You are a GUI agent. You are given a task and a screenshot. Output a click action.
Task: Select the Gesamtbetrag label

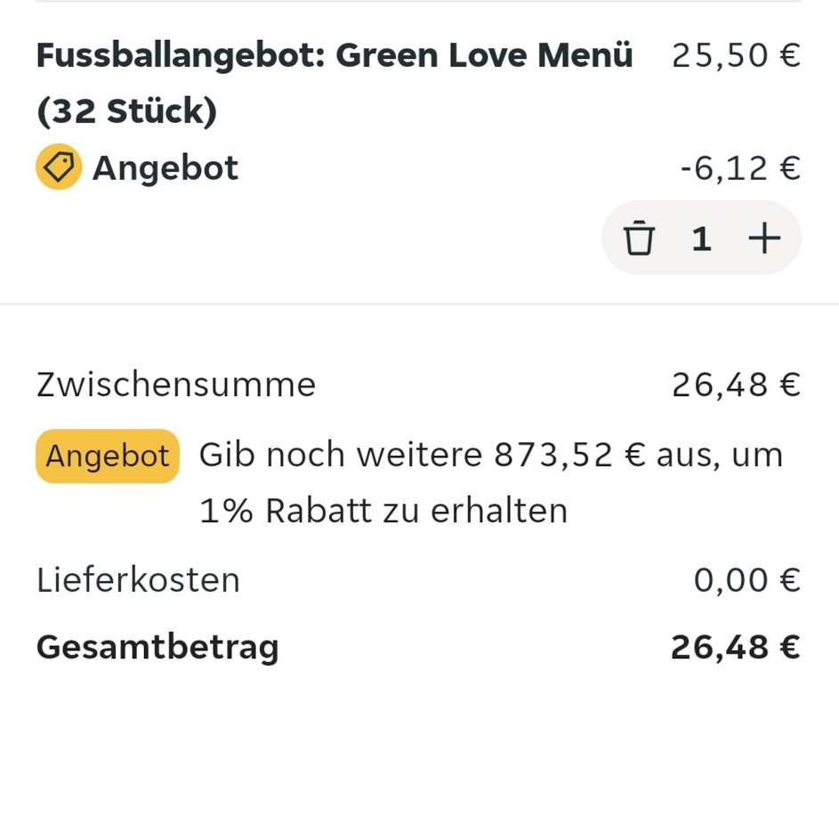pos(157,647)
